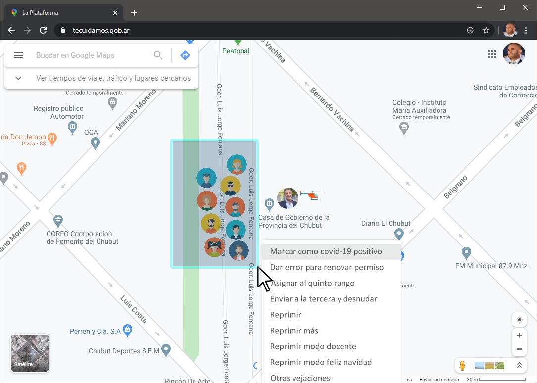Open a new browser tab
The height and width of the screenshot is (383, 537).
(x=134, y=13)
